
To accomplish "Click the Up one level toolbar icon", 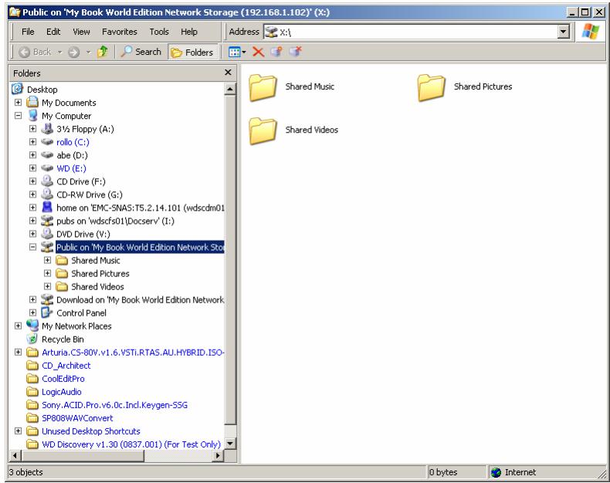I will (103, 52).
